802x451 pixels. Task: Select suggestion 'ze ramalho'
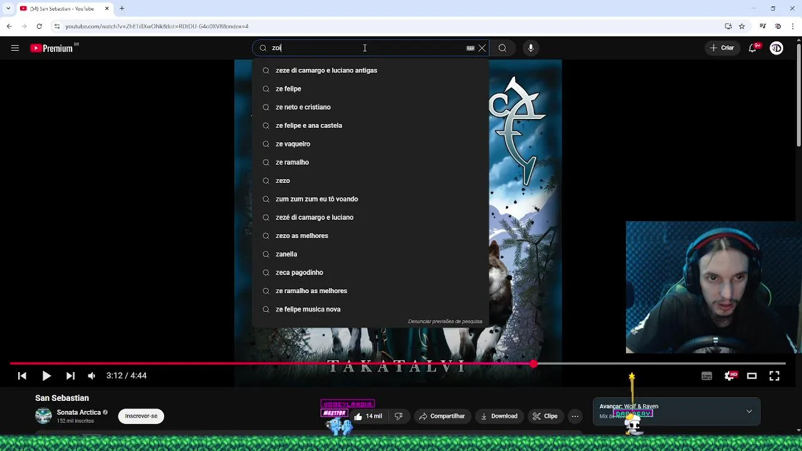pyautogui.click(x=370, y=162)
